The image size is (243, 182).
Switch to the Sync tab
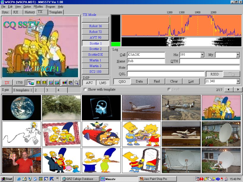coord(5,12)
